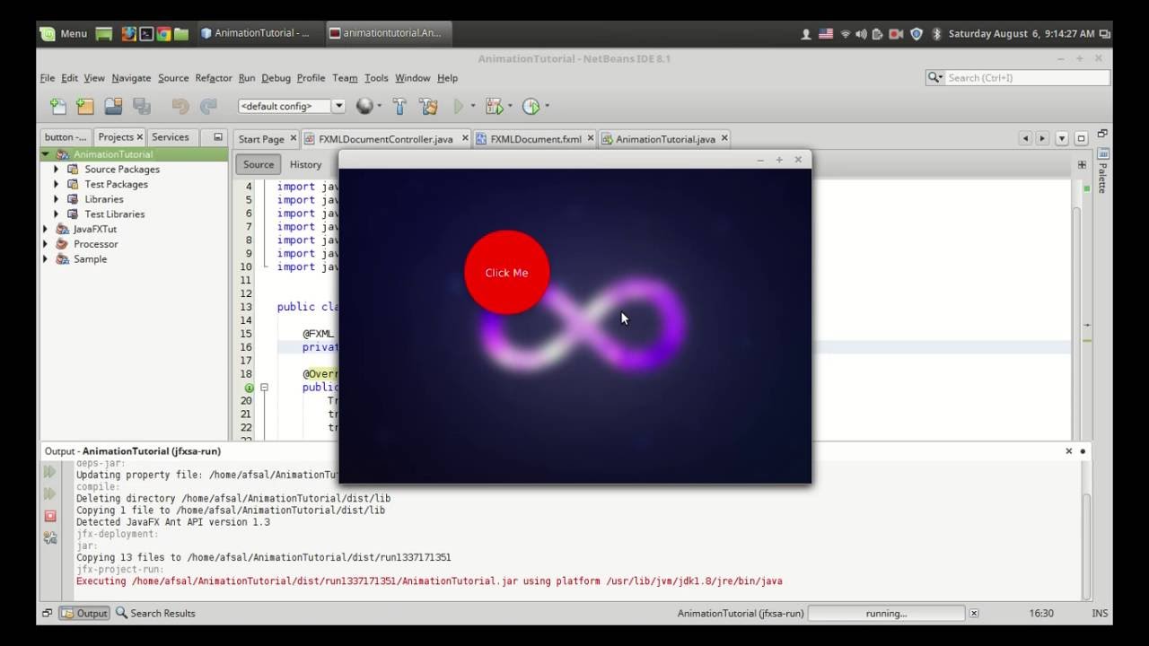Minimize the Projects panel

tap(217, 137)
